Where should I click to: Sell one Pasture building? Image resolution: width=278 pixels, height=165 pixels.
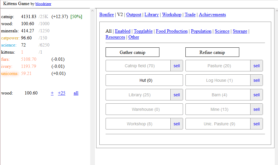tap(256, 66)
